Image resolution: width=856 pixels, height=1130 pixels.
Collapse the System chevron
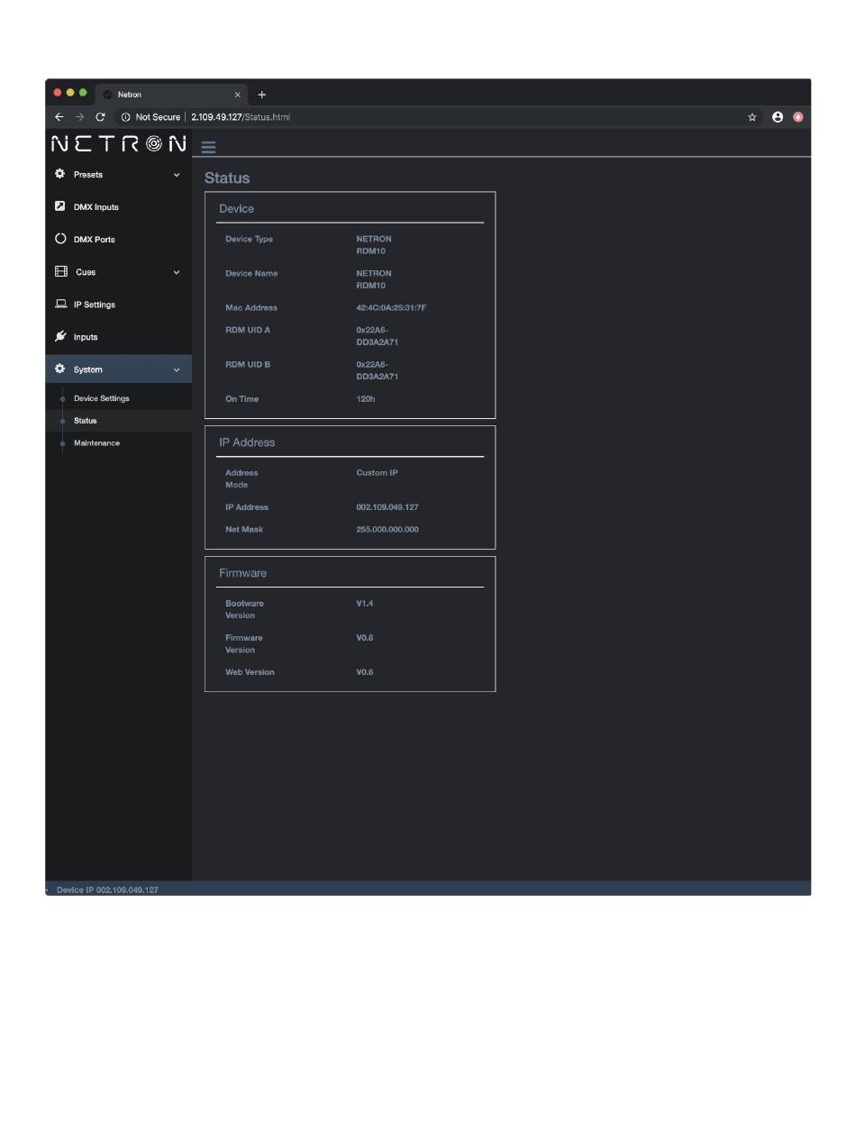click(x=177, y=369)
